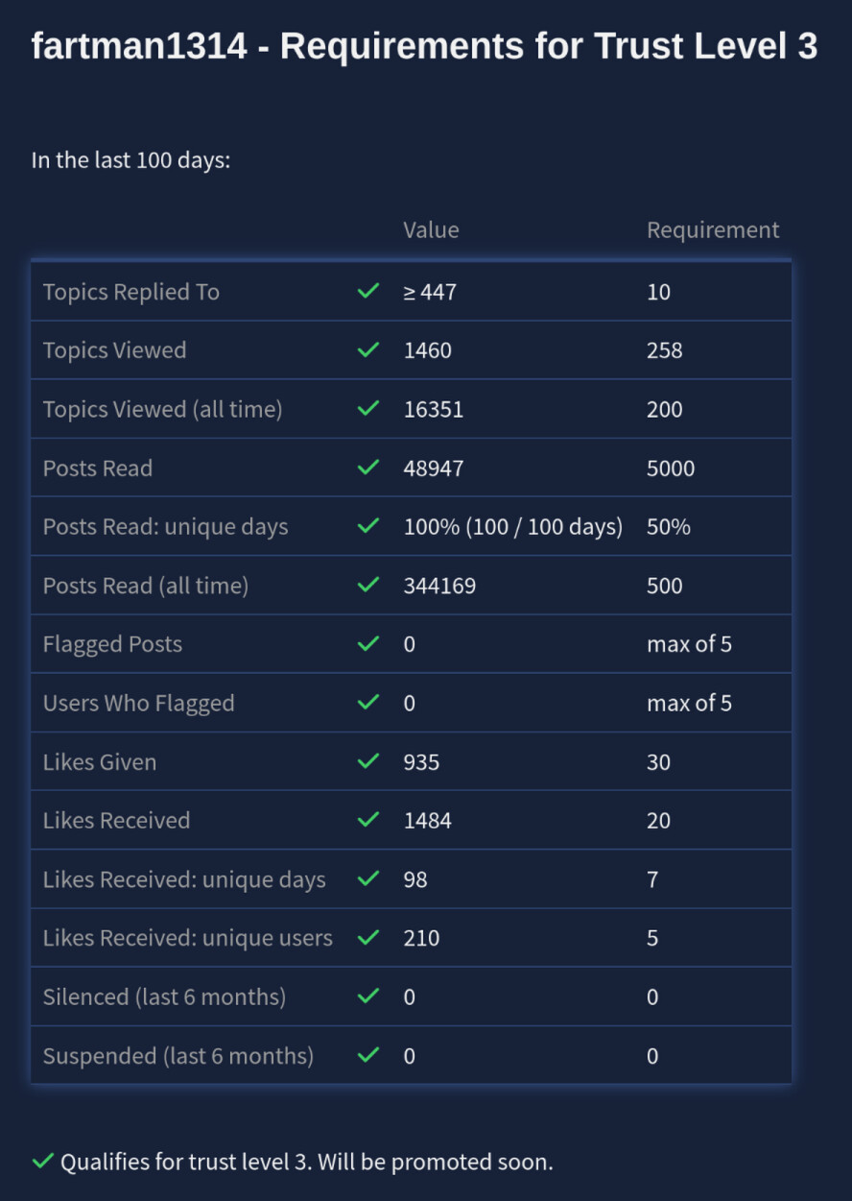852x1201 pixels.
Task: Click the 344169 posts read value
Action: 439,586
